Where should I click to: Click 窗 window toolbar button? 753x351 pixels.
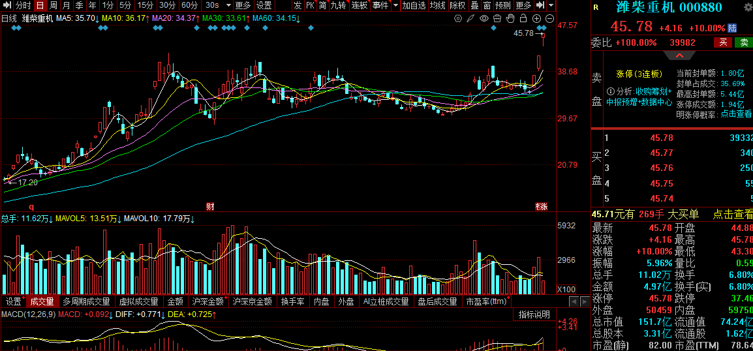point(487,6)
